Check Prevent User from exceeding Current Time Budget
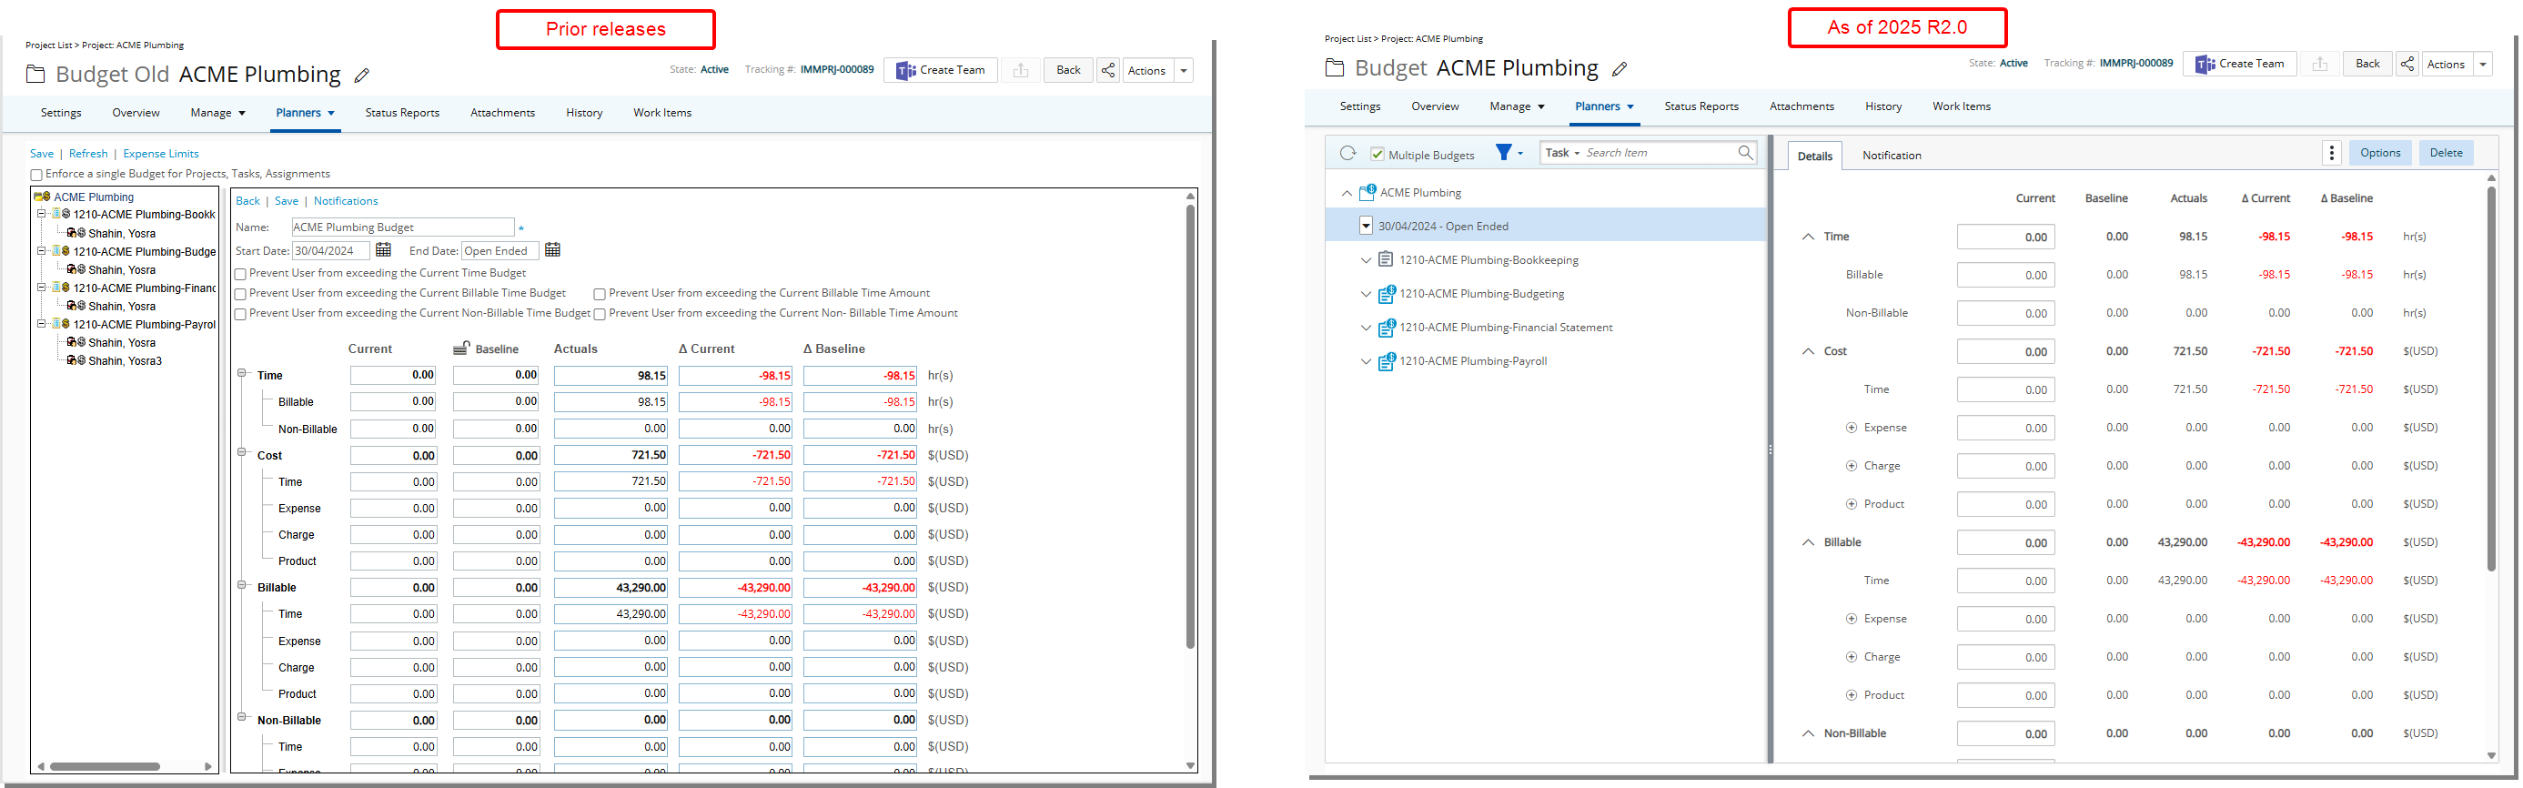 pos(240,275)
